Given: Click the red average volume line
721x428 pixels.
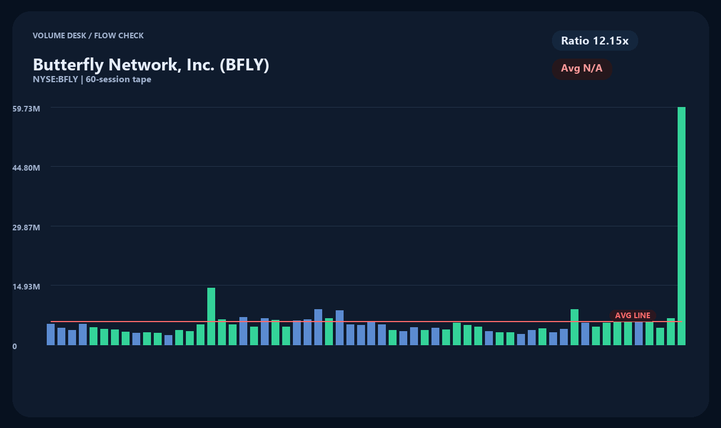Looking at the screenshot, I should coord(366,322).
